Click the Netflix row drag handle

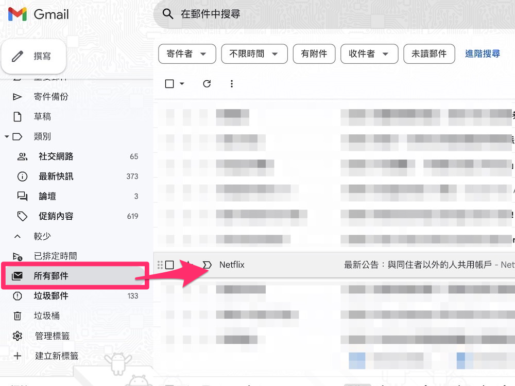click(160, 265)
